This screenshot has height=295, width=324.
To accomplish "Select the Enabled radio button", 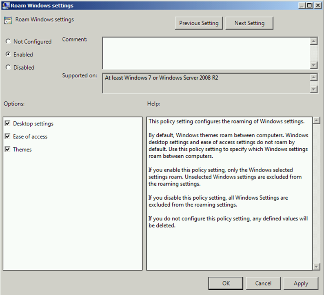I will (8, 55).
